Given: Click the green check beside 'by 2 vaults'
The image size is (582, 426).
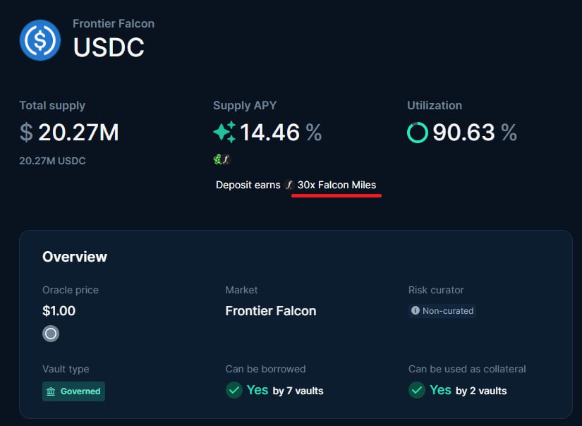Looking at the screenshot, I should (417, 390).
